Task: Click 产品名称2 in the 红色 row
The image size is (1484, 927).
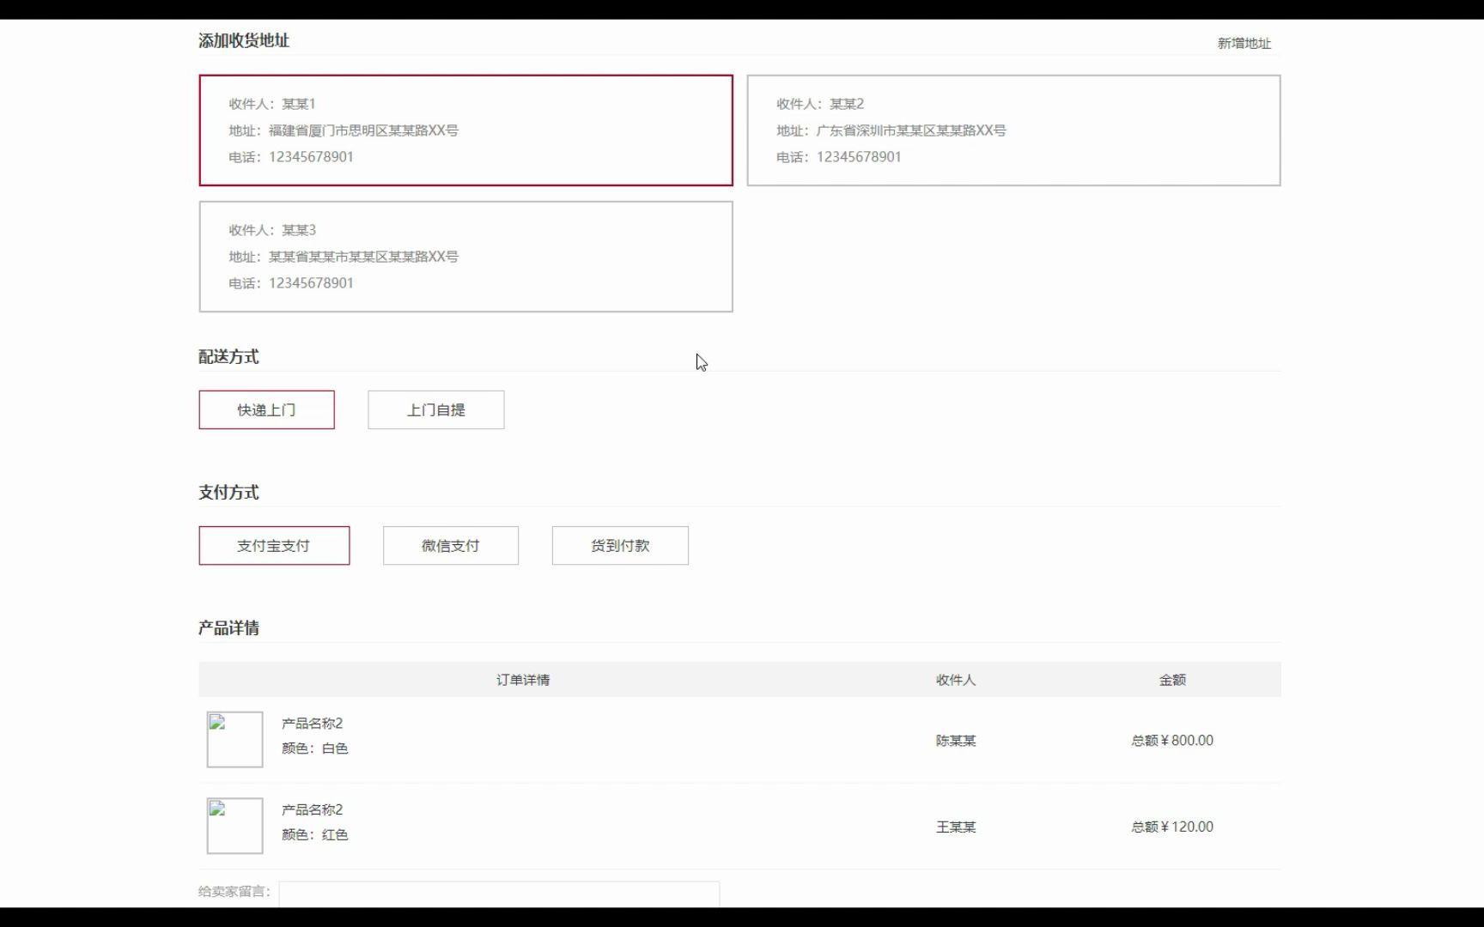Action: [312, 810]
